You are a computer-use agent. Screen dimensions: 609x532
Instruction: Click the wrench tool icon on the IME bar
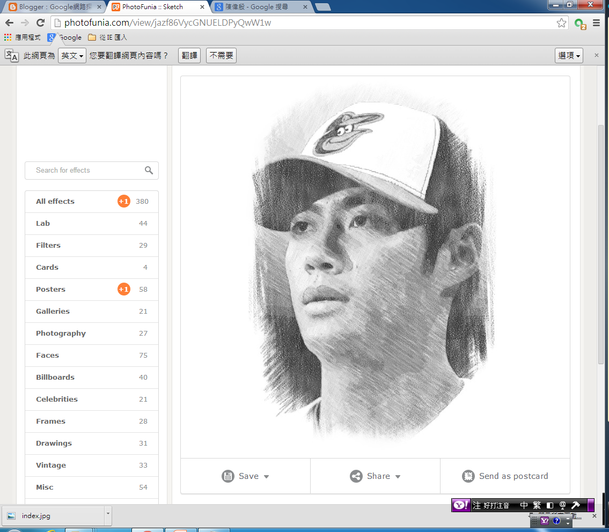coord(576,505)
